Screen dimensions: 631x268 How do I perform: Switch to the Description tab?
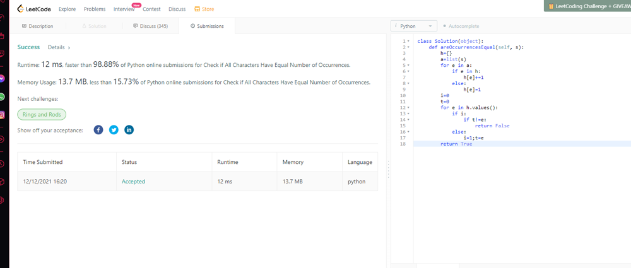pyautogui.click(x=38, y=26)
